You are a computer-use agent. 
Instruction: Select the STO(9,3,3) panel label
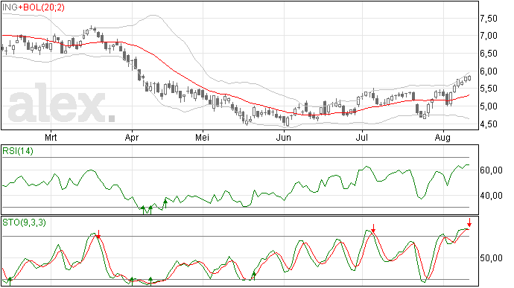click(x=24, y=223)
